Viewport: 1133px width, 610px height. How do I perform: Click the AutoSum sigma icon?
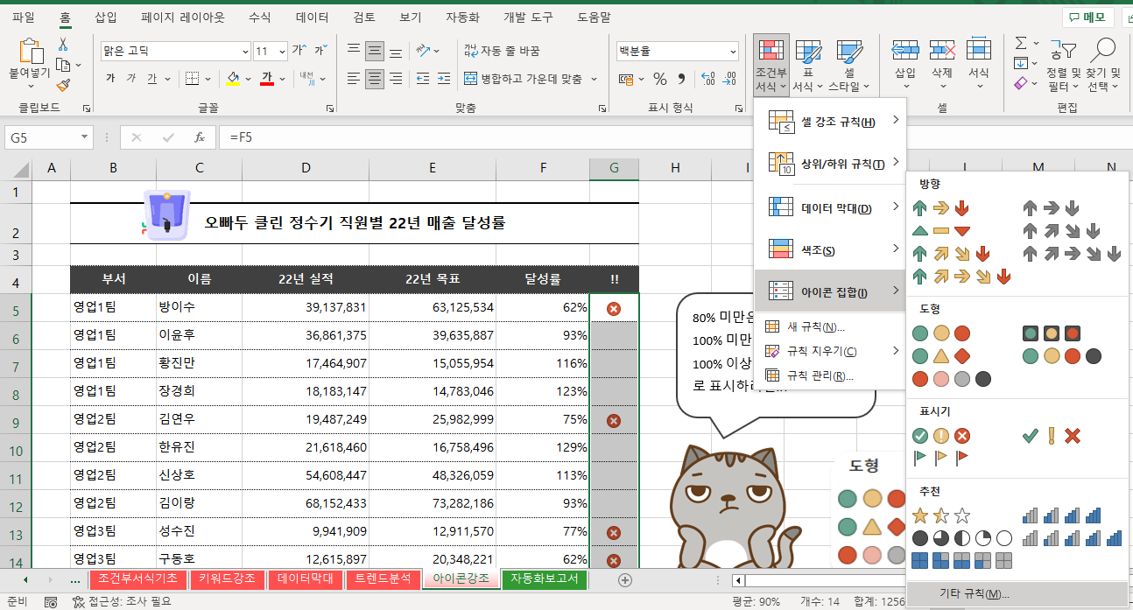(x=1021, y=43)
